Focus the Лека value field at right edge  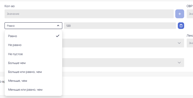point(190,43)
